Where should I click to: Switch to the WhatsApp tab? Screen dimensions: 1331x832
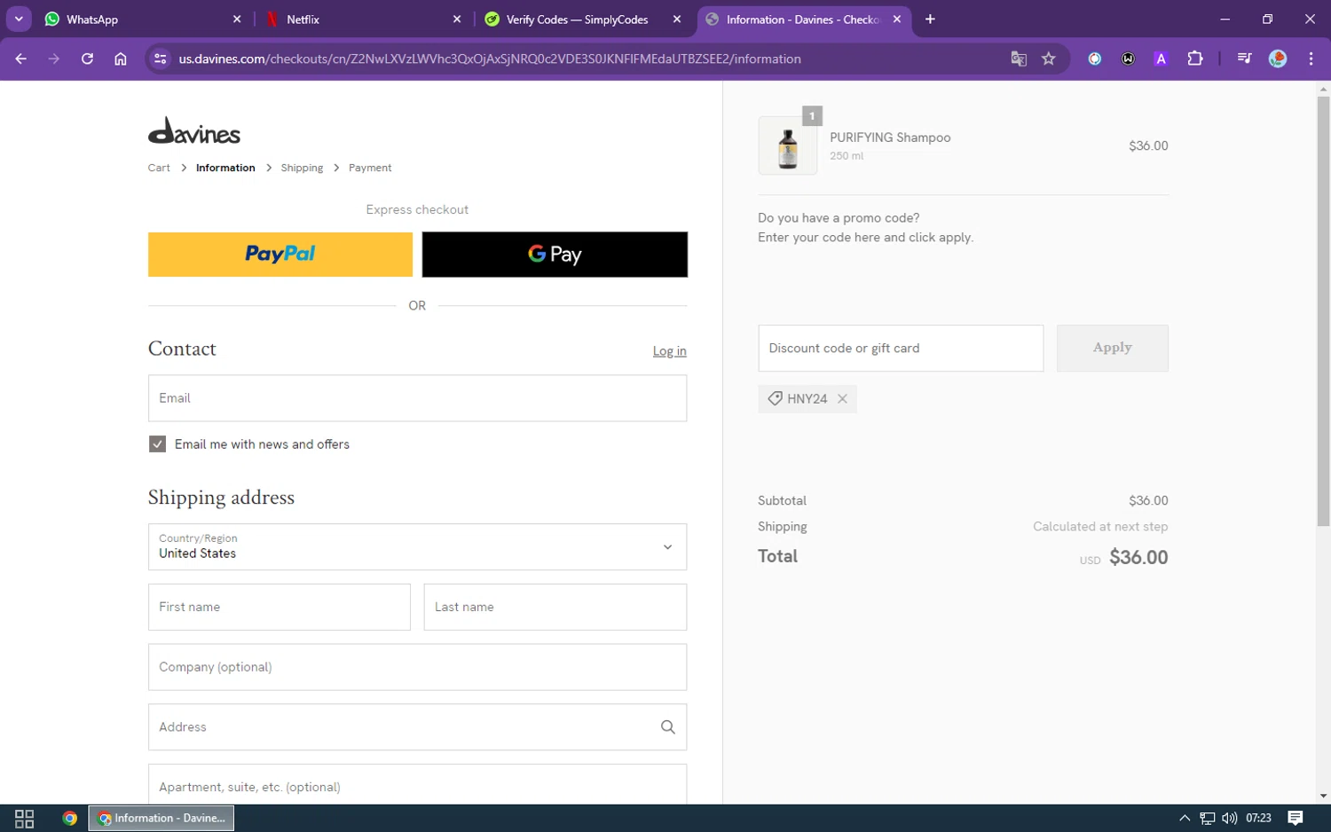(143, 19)
